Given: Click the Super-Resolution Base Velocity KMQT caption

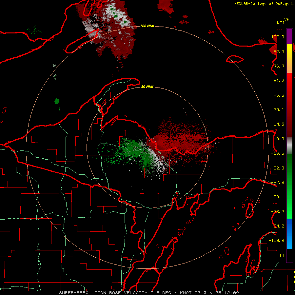Looking at the screenshot, I should (x=149, y=293).
